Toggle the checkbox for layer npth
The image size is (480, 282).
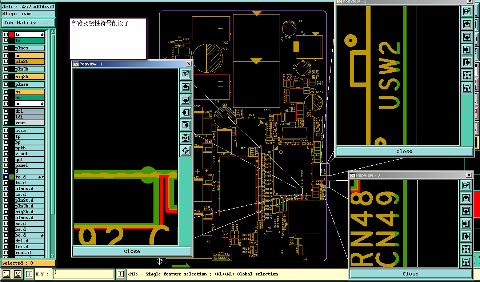[6, 148]
